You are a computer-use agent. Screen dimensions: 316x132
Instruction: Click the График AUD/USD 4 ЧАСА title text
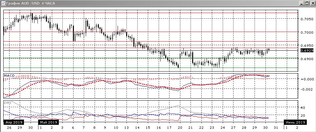point(28,3)
